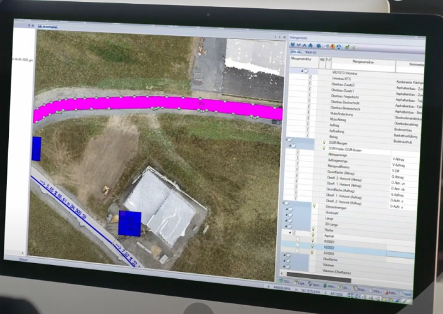Open the 'Spez...' bottom panel tab

[314, 284]
